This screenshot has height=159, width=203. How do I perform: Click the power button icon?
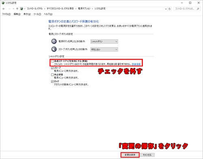pyautogui.click(x=54, y=41)
